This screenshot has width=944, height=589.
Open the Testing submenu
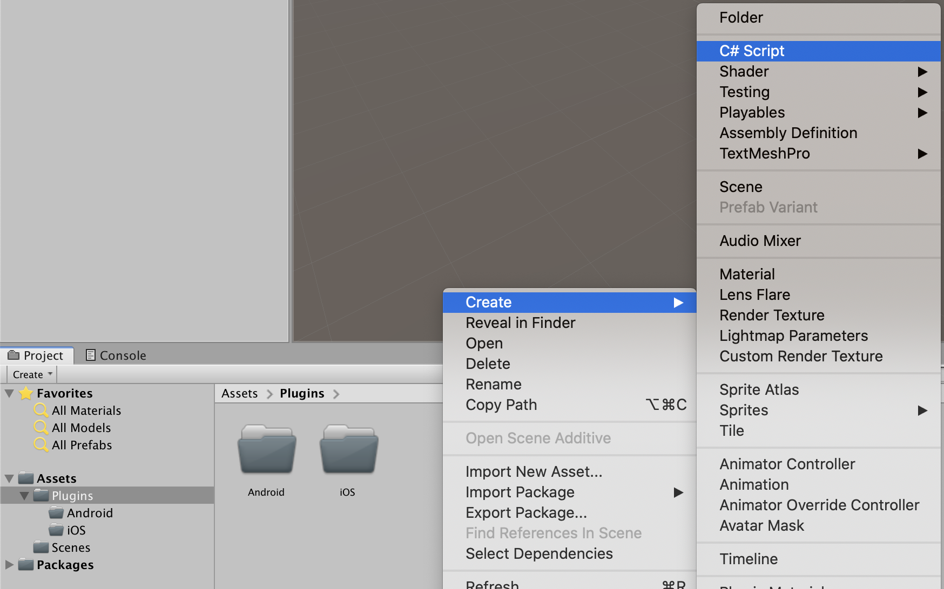click(819, 92)
